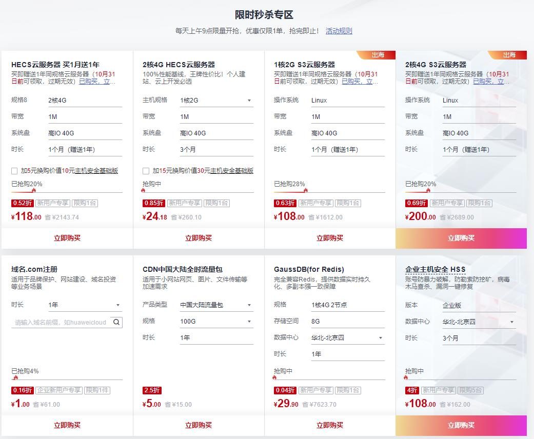Expand HSS 数据中心 华北-北京四 dropdown
Screen dimensions: 534x439
click(479, 322)
